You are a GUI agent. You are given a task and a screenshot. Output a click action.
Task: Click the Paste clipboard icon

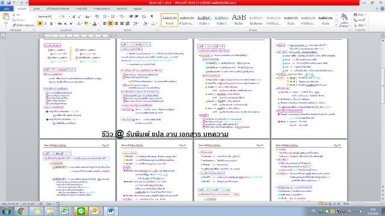tap(6, 18)
